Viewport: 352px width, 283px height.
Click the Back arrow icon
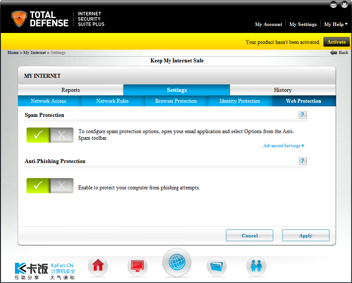coord(334,52)
